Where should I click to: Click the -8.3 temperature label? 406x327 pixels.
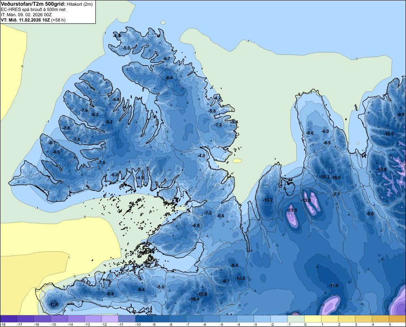(95, 115)
